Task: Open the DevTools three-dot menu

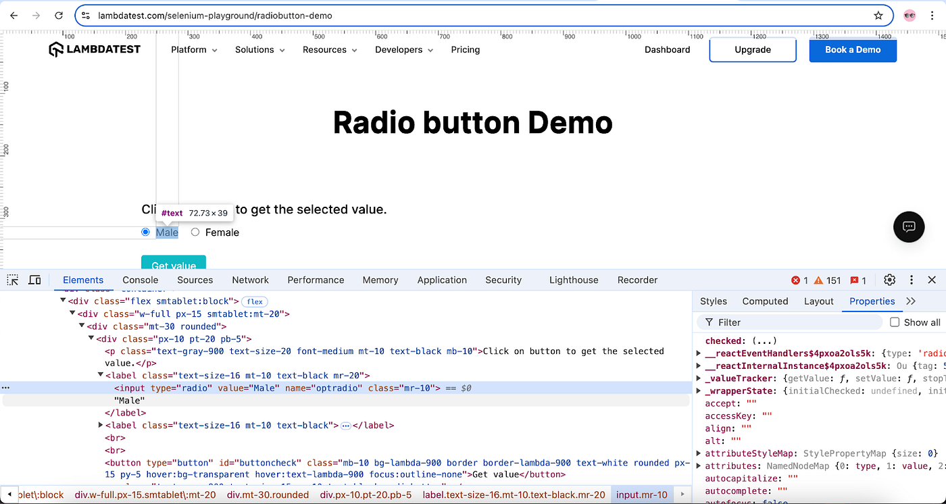Action: pyautogui.click(x=911, y=280)
